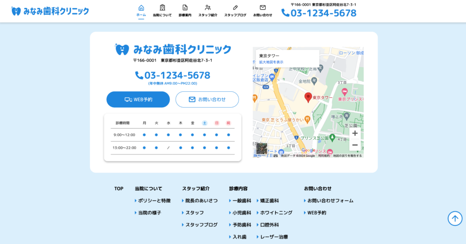Zoom in the map with the plus button
The image size is (466, 244).
tap(355, 134)
